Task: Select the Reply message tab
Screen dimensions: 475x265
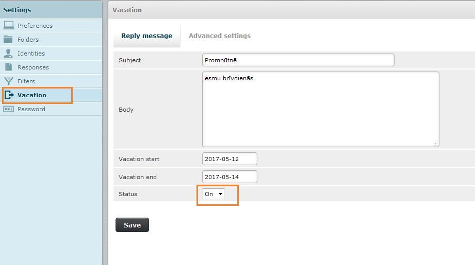Action: pos(146,36)
